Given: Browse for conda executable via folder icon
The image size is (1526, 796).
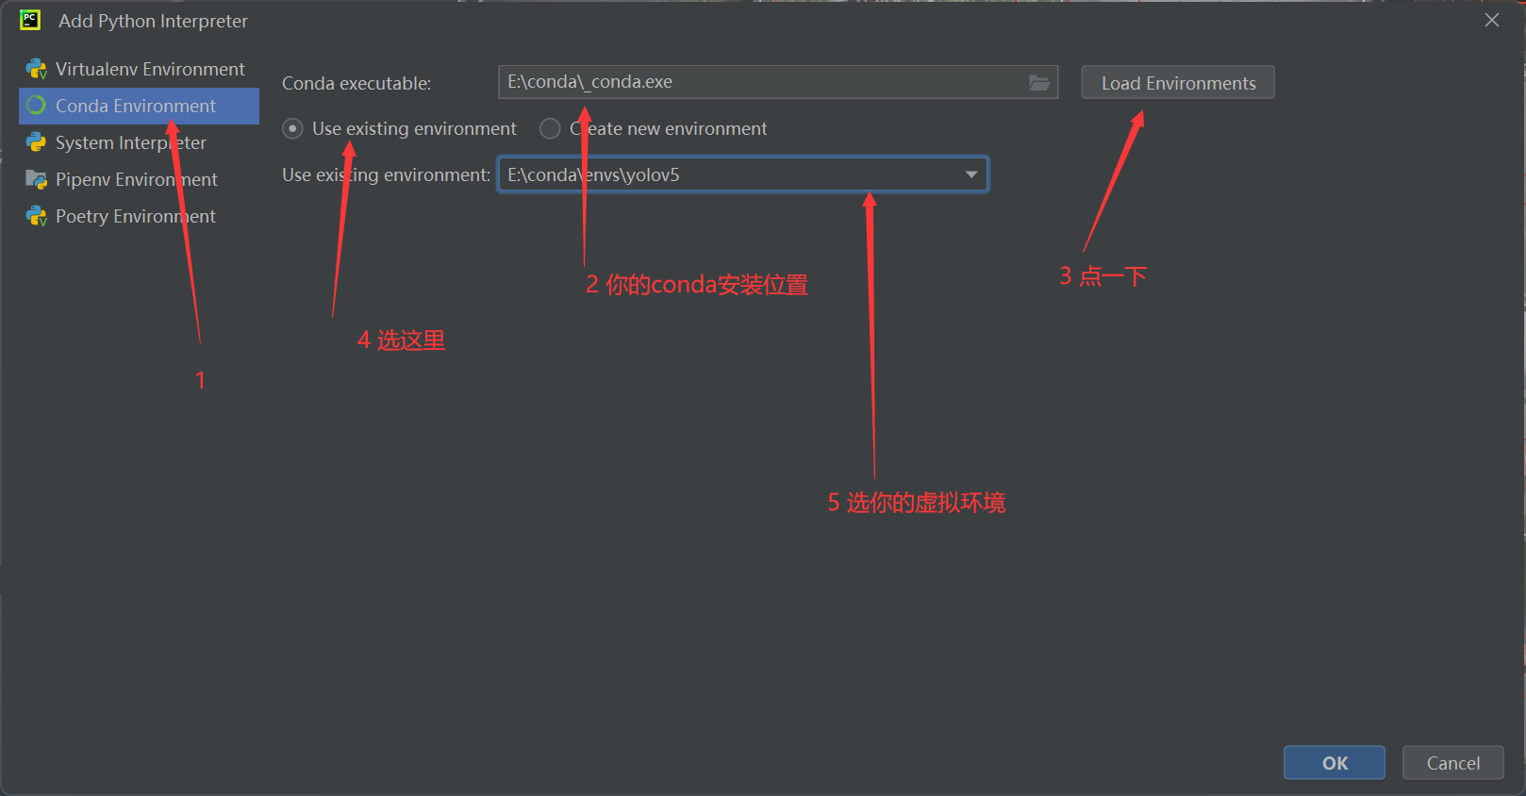Looking at the screenshot, I should (x=1039, y=83).
